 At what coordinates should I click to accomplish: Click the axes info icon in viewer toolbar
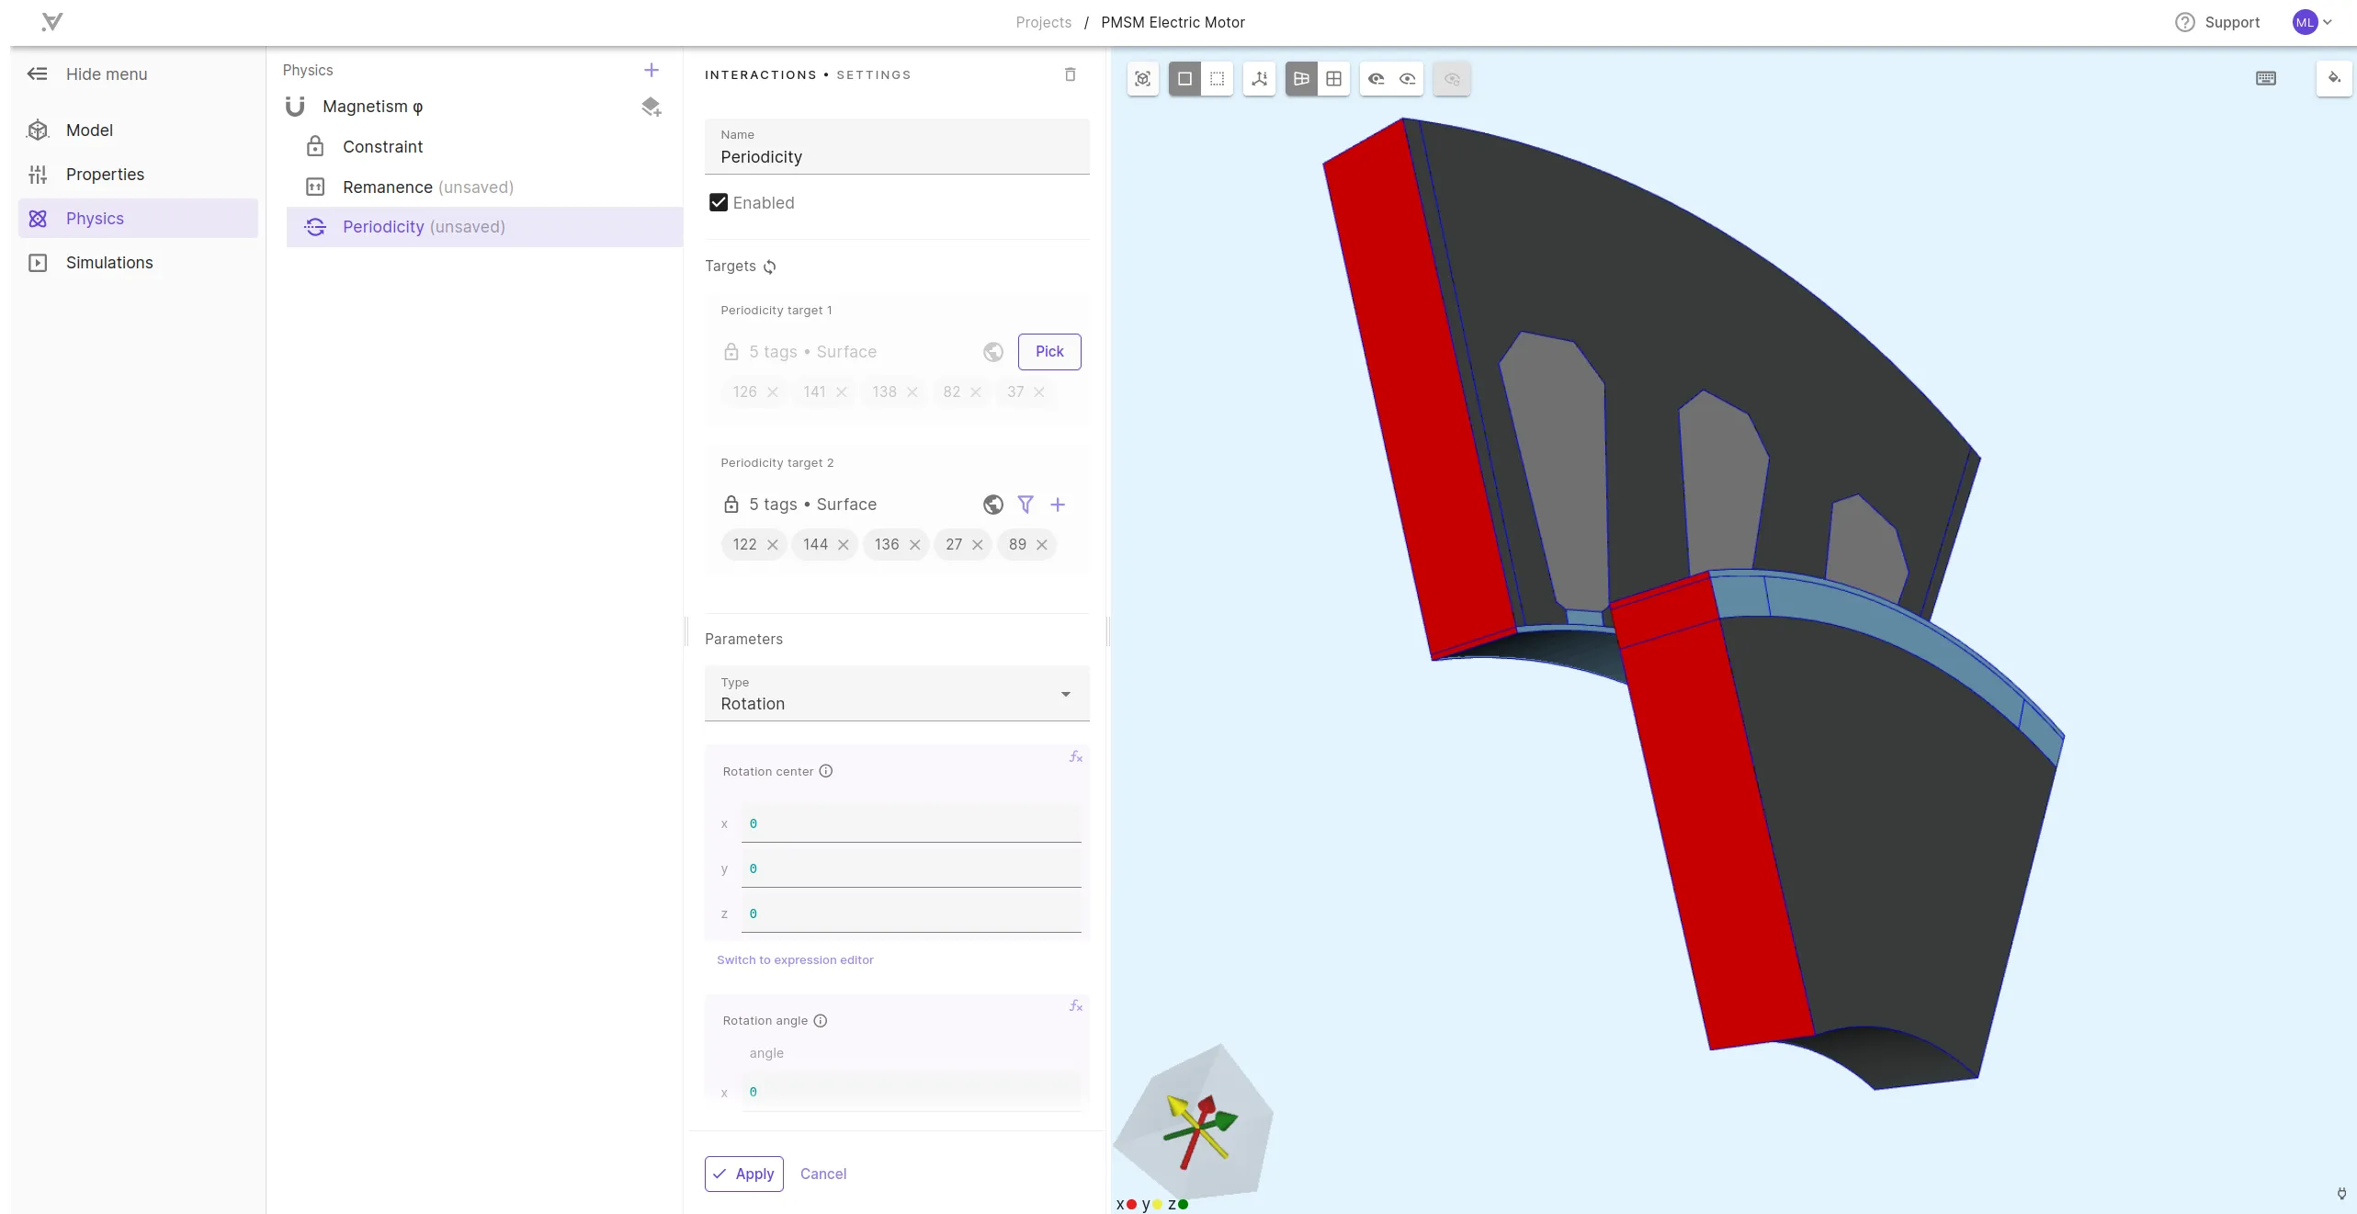[x=1259, y=79]
